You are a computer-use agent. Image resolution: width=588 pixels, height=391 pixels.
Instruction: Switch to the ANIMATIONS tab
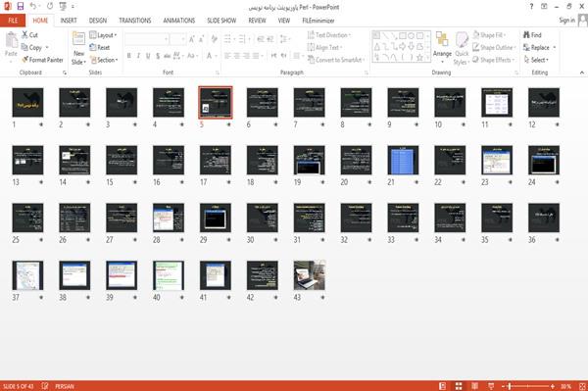coord(179,21)
